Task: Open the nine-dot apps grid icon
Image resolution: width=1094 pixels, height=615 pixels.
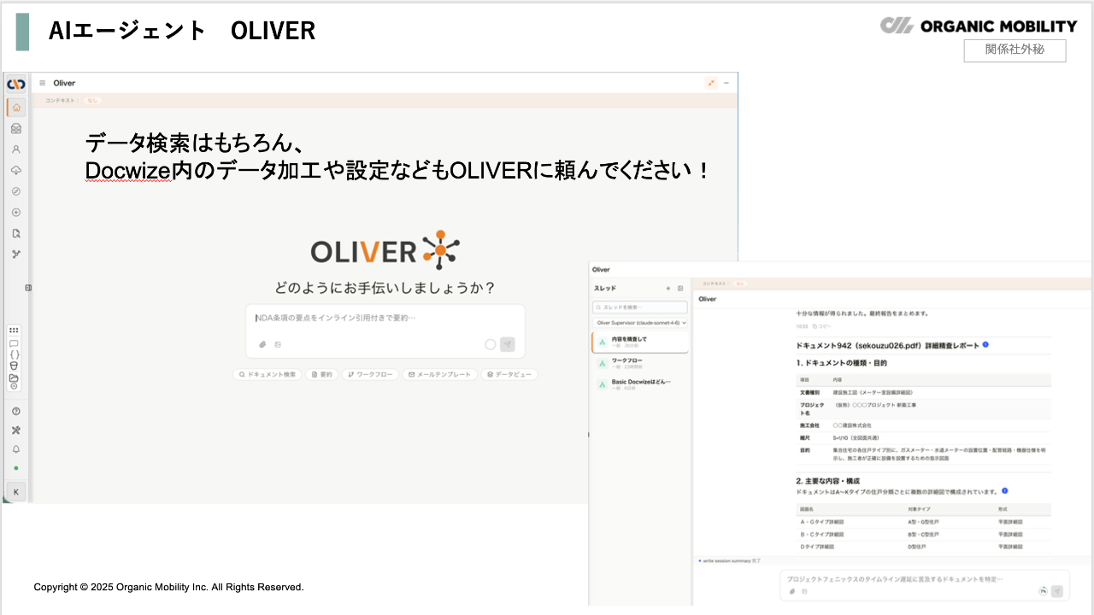Action: coord(14,331)
